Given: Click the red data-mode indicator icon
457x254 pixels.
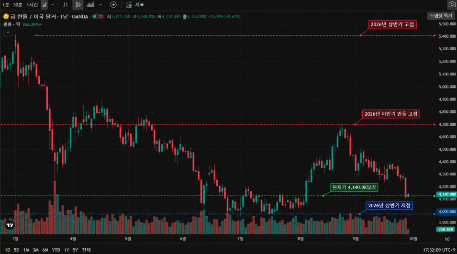Looking at the screenshot, I should pos(100,17).
